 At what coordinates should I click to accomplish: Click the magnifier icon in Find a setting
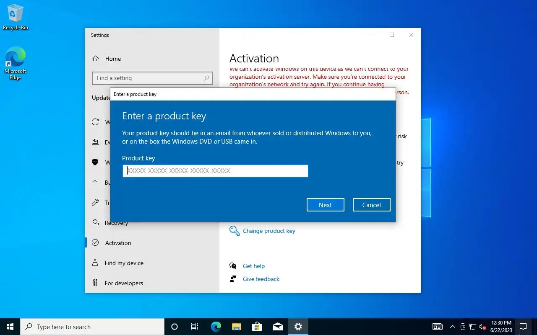206,78
